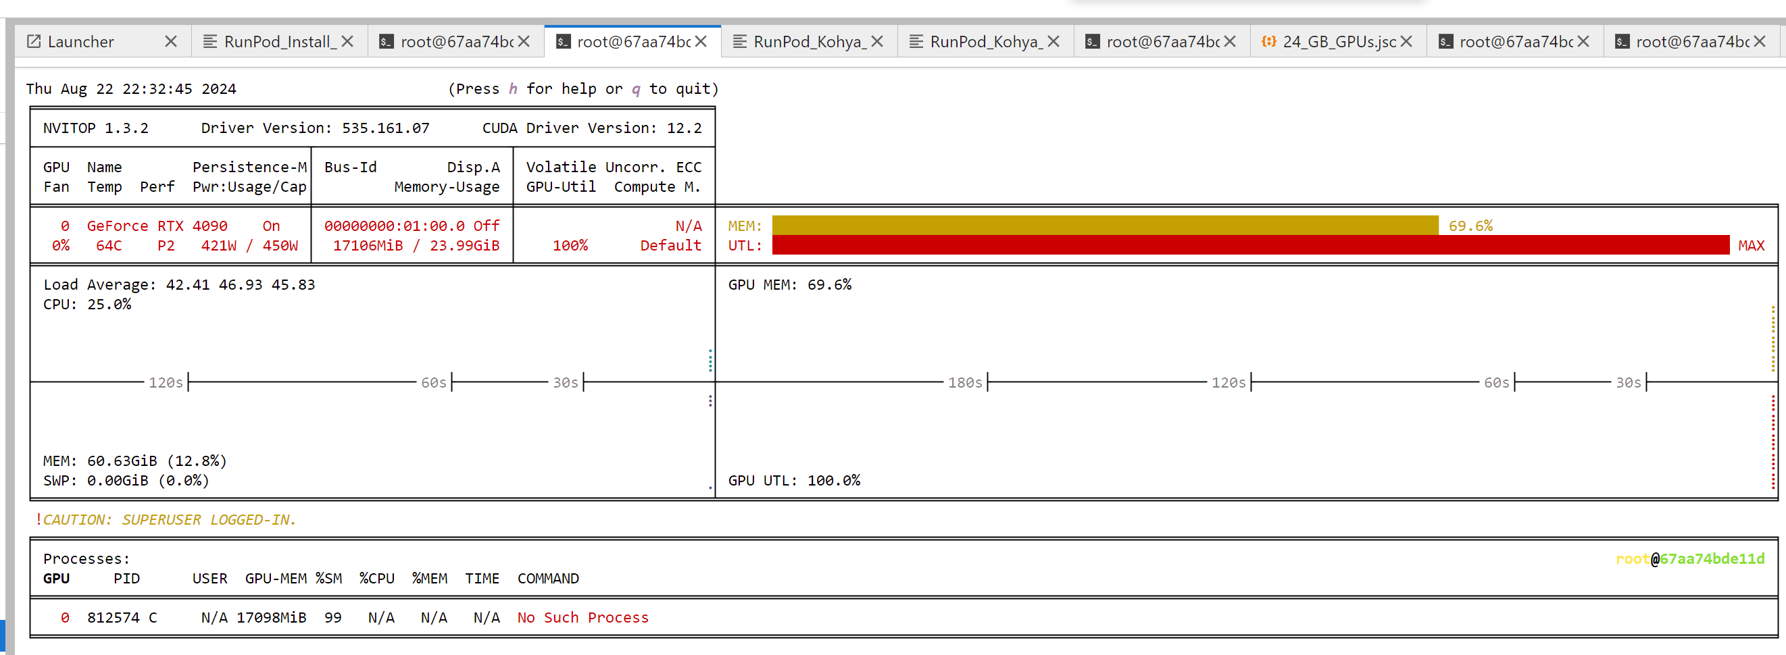Click the '421W / 450W' power usage value
Viewport: 1786px width, 655px height.
tap(249, 245)
